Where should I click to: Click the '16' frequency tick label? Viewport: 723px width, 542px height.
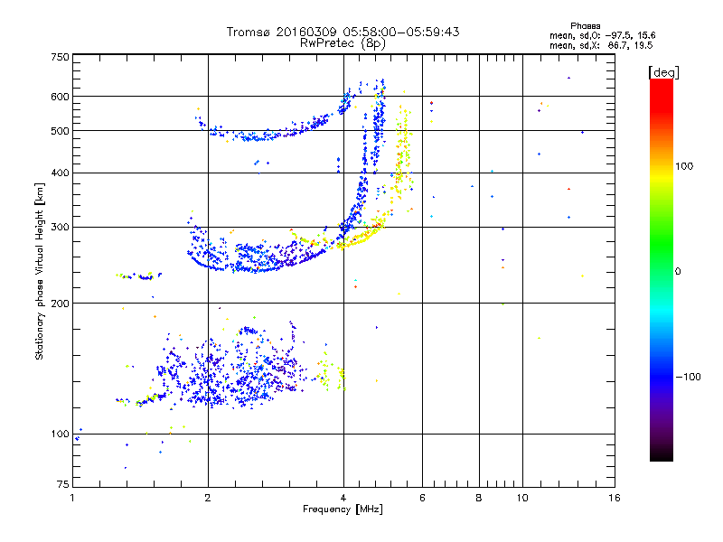click(x=615, y=498)
